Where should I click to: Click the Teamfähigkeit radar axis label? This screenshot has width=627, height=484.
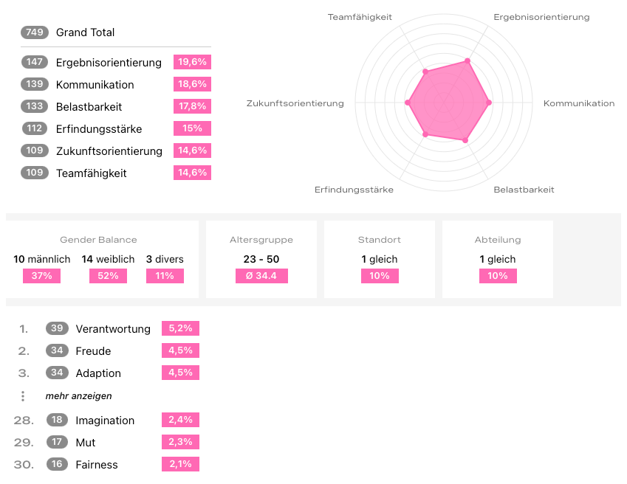[360, 17]
